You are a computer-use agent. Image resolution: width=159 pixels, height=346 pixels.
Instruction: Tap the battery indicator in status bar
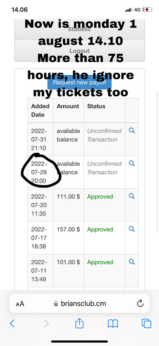pyautogui.click(x=147, y=10)
